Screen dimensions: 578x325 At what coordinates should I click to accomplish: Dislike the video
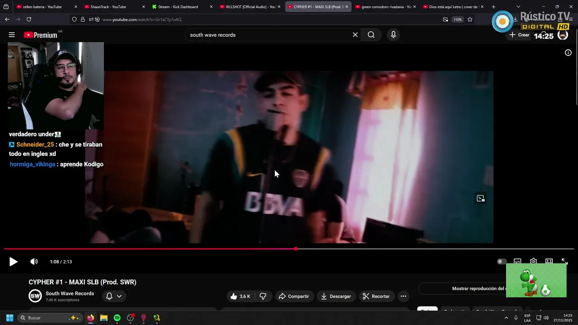click(263, 296)
